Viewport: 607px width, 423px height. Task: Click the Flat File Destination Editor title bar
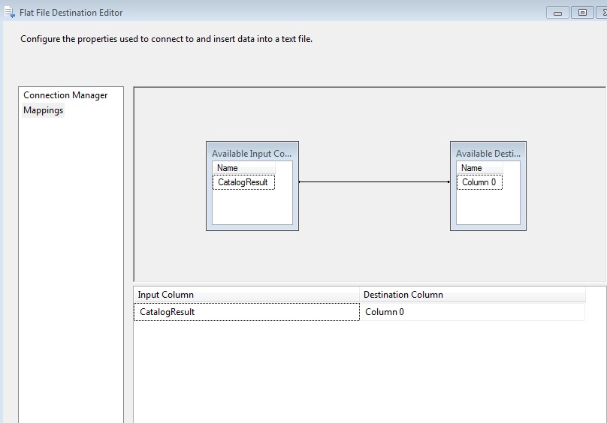[300, 12]
